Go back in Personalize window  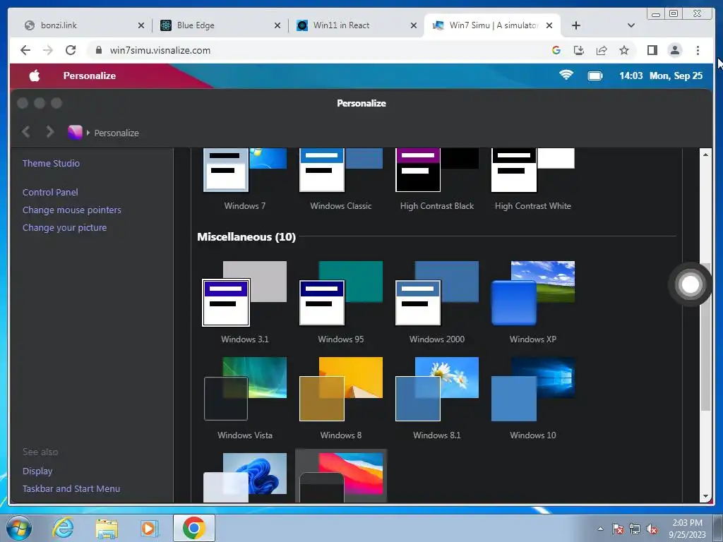[26, 132]
